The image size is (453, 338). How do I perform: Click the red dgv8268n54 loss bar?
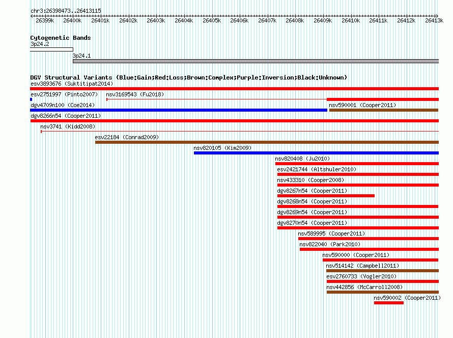pos(358,206)
